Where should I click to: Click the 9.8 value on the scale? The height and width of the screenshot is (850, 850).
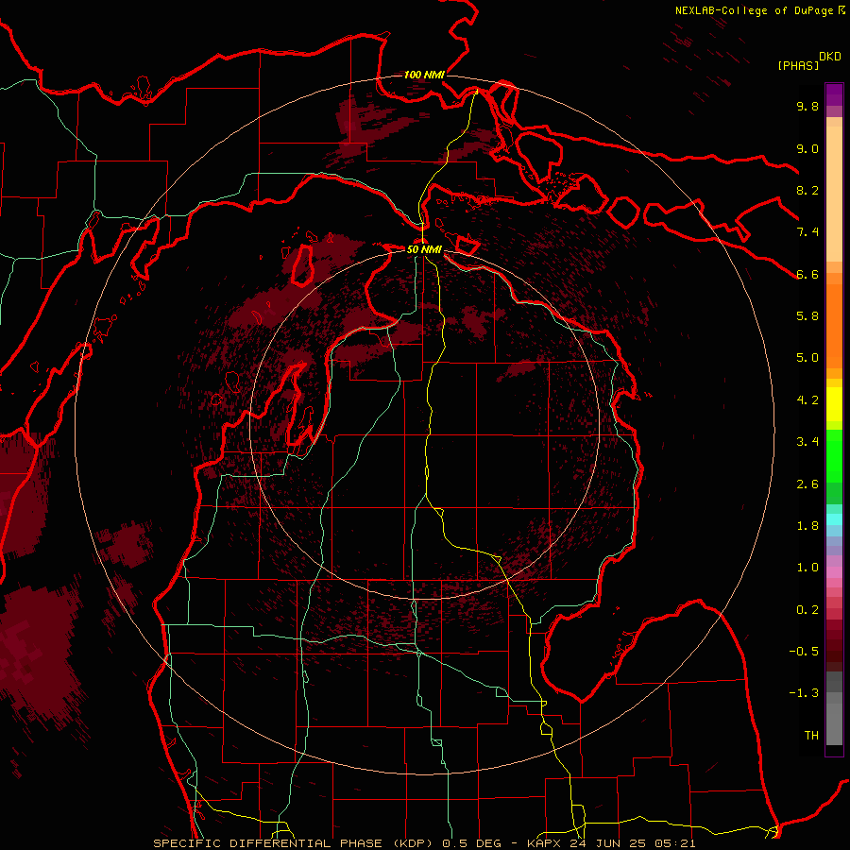pos(807,106)
